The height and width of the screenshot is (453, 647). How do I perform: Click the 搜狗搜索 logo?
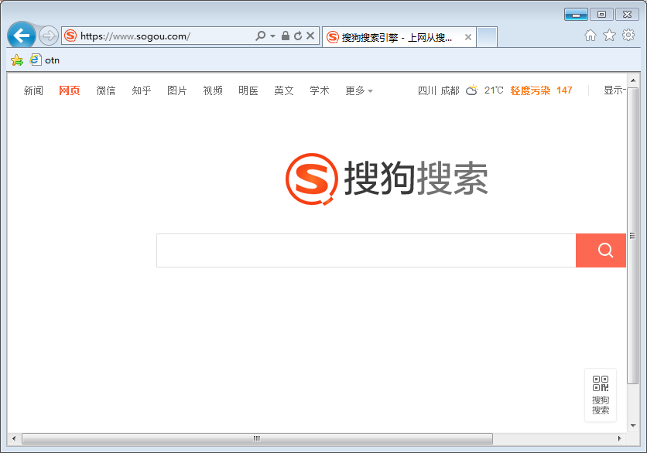click(387, 179)
